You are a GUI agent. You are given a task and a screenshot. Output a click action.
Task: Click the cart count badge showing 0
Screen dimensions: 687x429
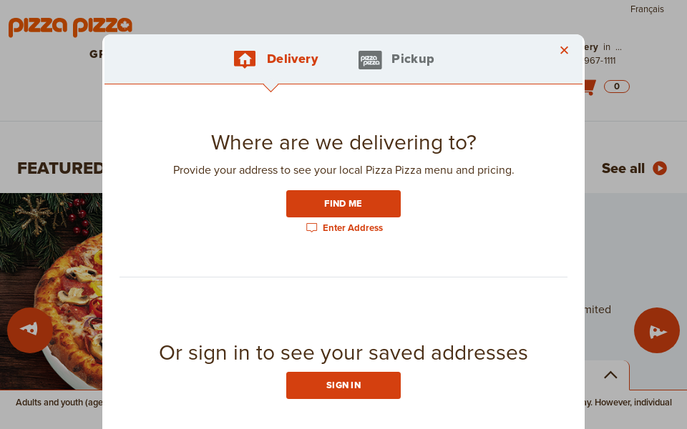pos(616,86)
